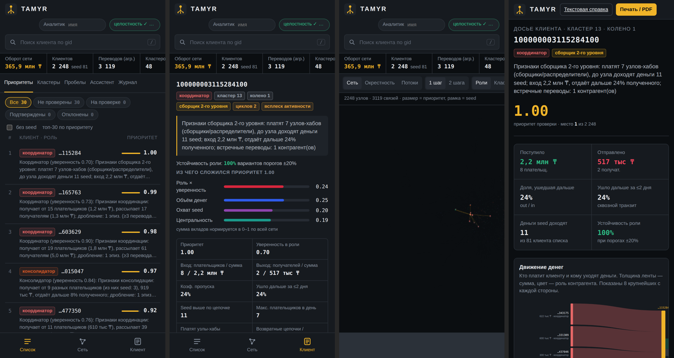Open Клиент bottom nav in second panel
Screen dimensions: 674x358
pyautogui.click(x=307, y=345)
